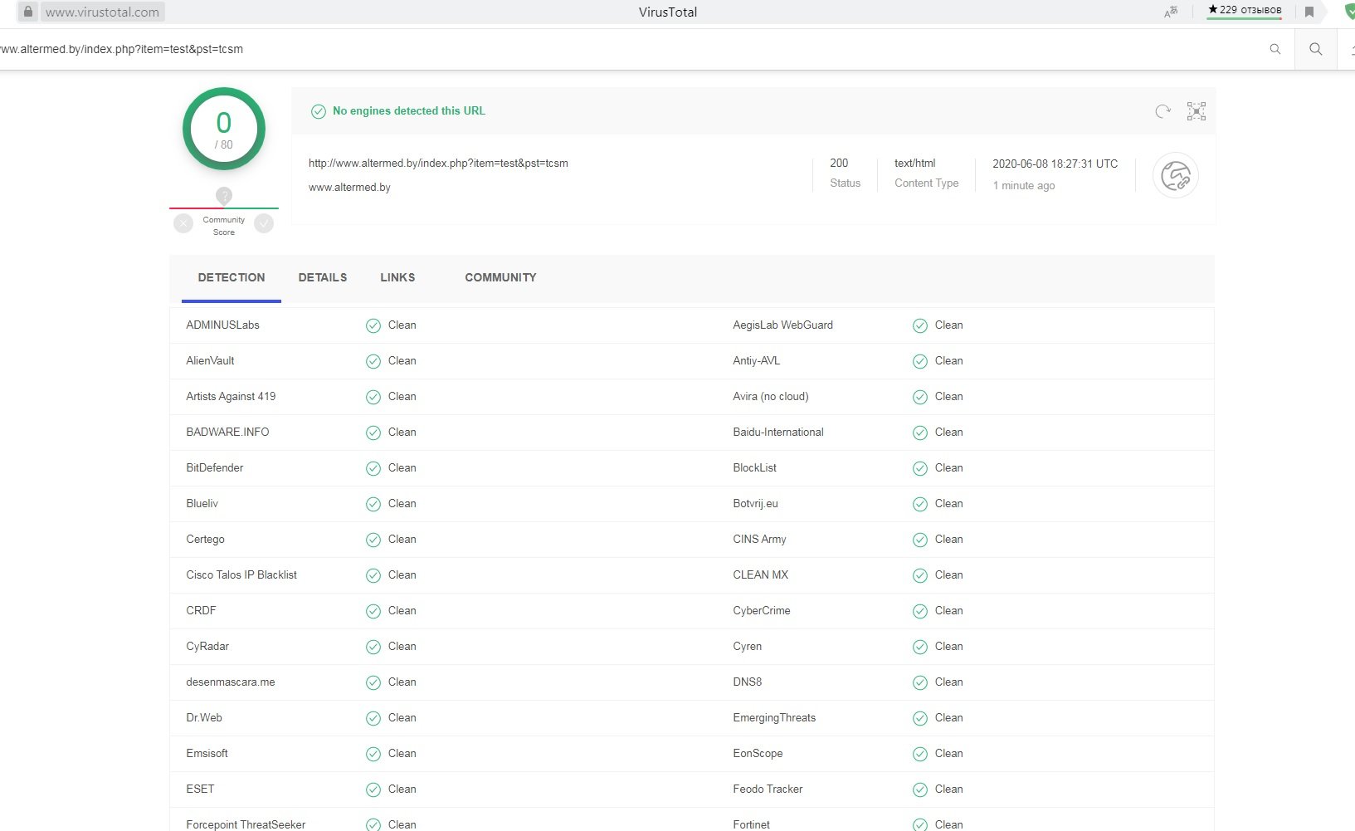Click the BADWARE.INFO engine name

(x=227, y=432)
